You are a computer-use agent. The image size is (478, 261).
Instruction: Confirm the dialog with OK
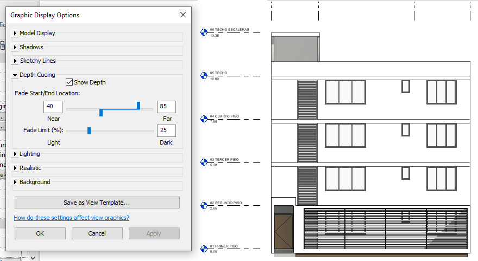coord(40,233)
